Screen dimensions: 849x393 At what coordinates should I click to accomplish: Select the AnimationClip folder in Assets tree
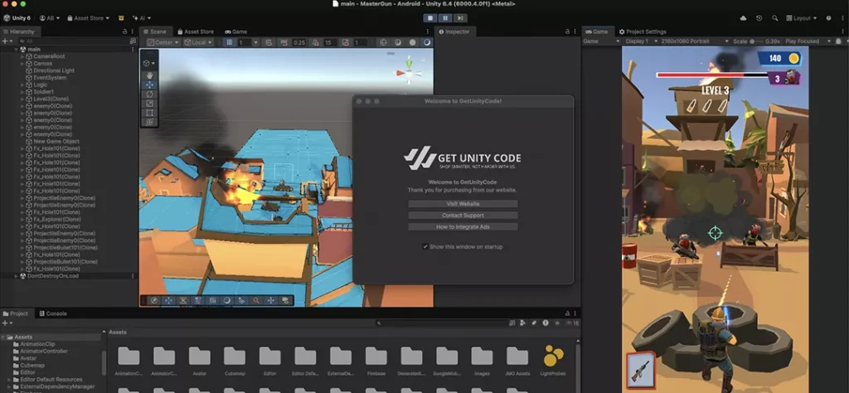pyautogui.click(x=37, y=344)
